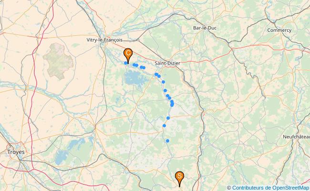This screenshot has height=191, width=310.
Task: Click the third blue dot counting up from marker S
Action: (168, 118)
